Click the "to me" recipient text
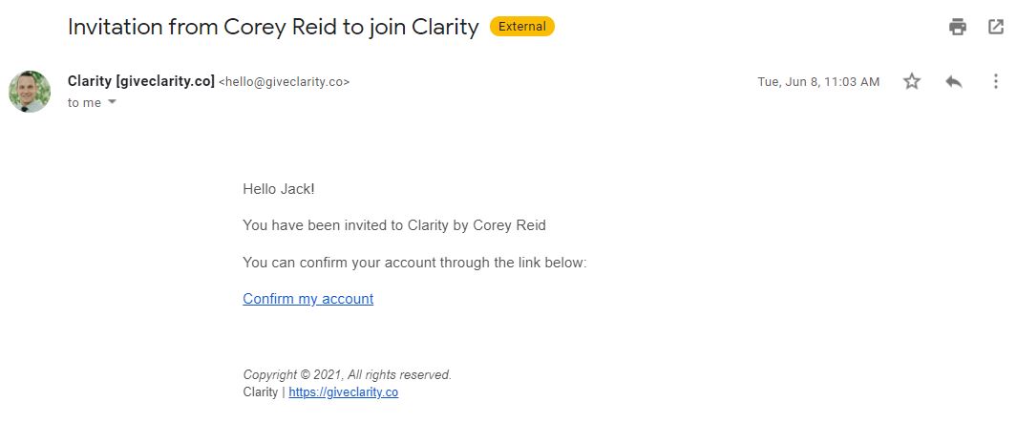Viewport: 1017px width, 423px height. coord(84,103)
